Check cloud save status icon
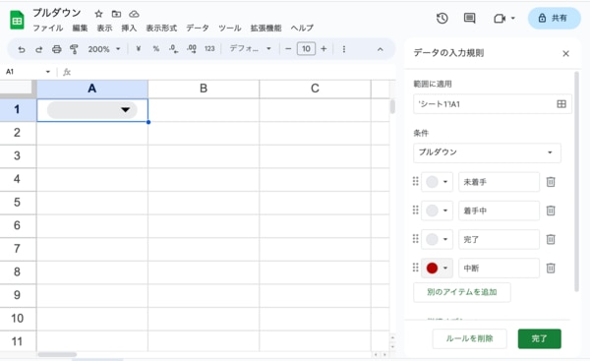This screenshot has width=590, height=361. [134, 14]
